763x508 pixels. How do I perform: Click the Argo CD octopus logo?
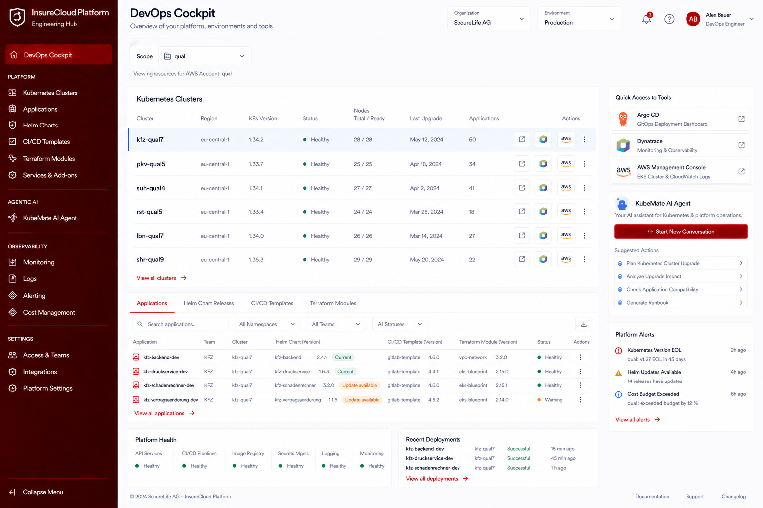tap(623, 119)
